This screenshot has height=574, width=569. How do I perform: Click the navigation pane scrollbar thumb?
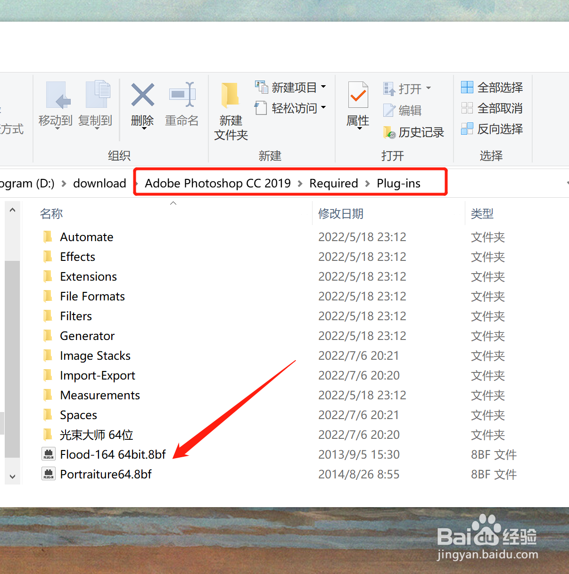(13, 359)
